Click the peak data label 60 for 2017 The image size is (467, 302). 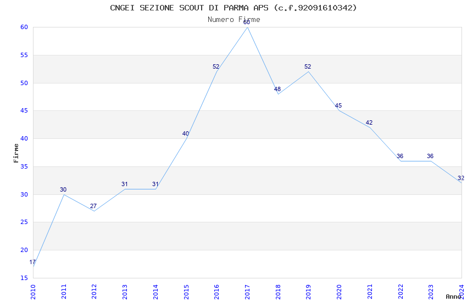tap(247, 23)
